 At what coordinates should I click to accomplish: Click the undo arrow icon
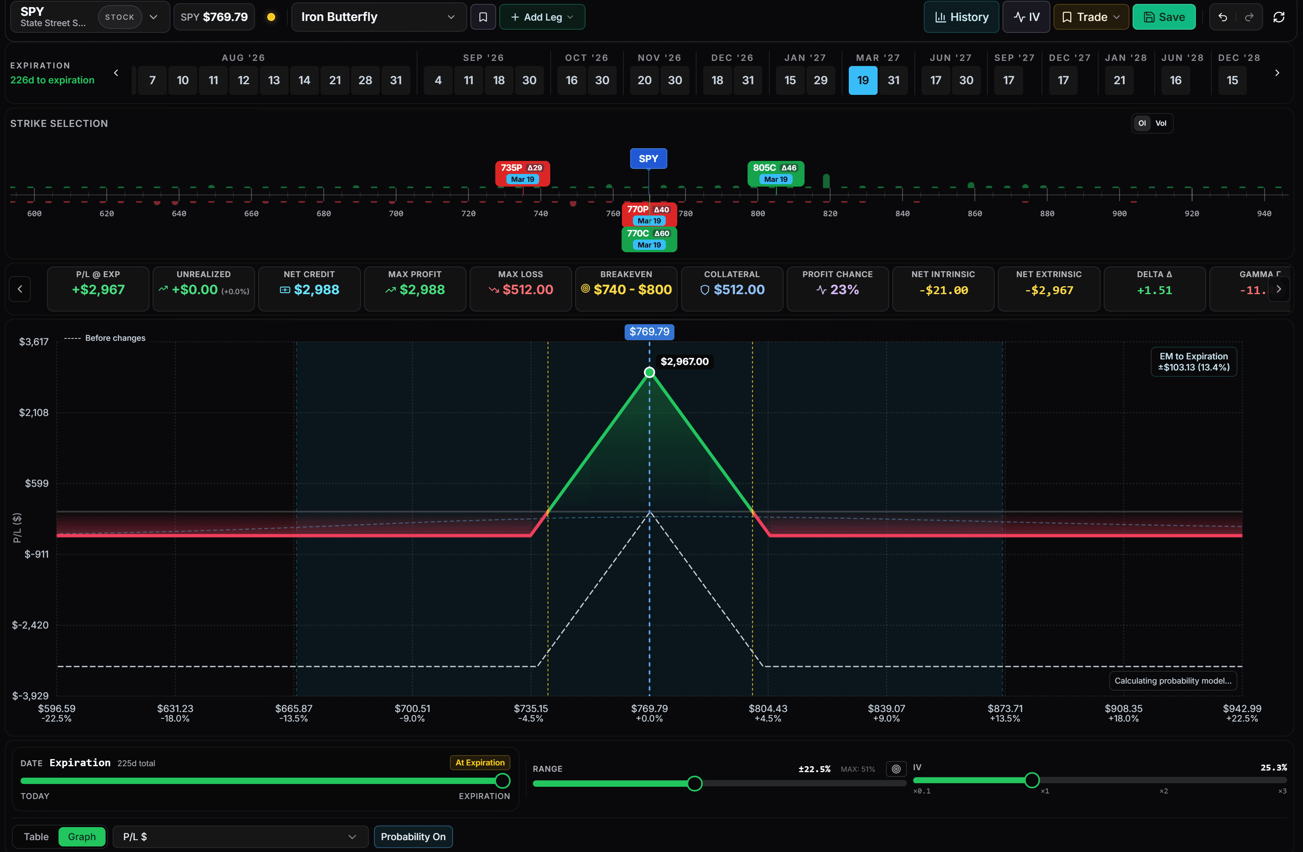pos(1222,17)
